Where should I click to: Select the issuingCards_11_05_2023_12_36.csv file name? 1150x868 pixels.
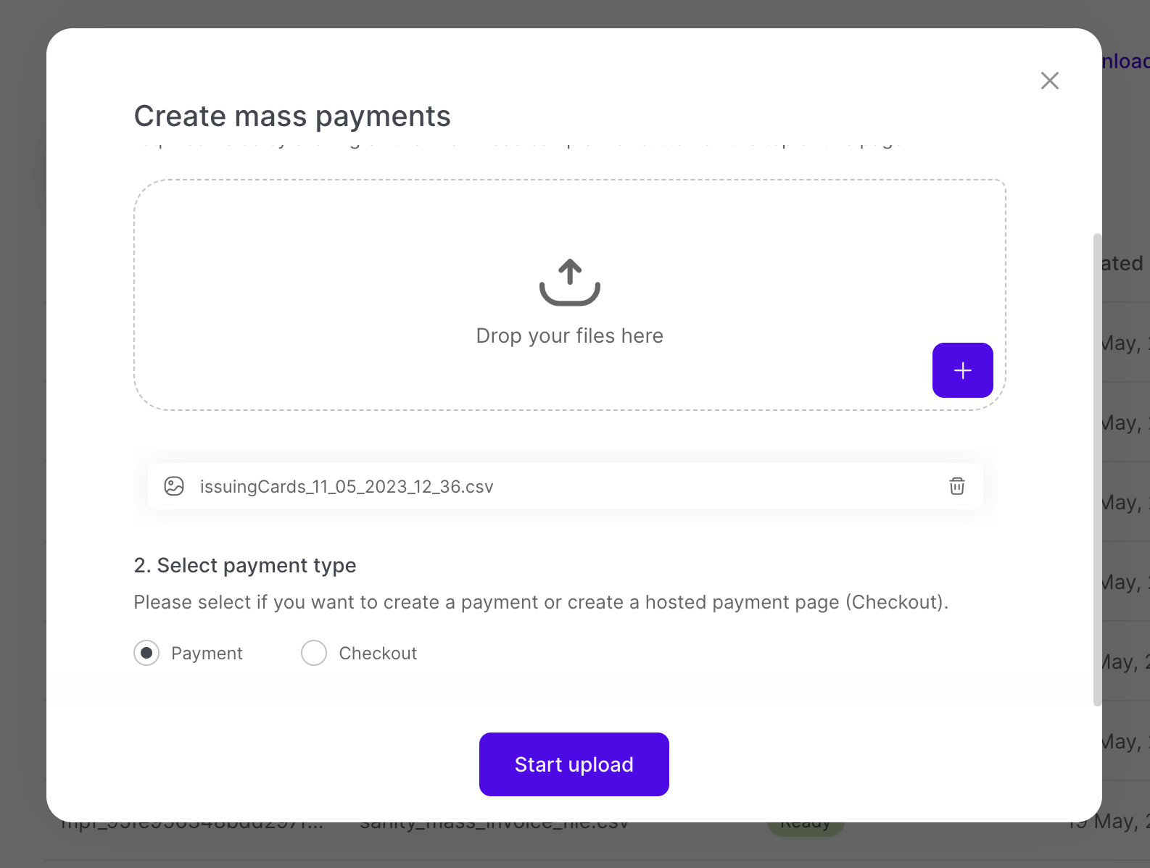click(x=347, y=487)
